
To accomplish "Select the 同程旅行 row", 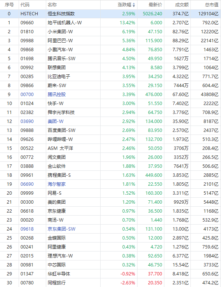I will coord(110,283).
